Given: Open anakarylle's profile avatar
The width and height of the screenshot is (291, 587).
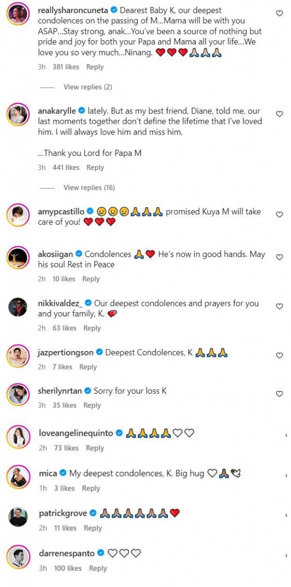Looking at the screenshot, I should pyautogui.click(x=19, y=115).
